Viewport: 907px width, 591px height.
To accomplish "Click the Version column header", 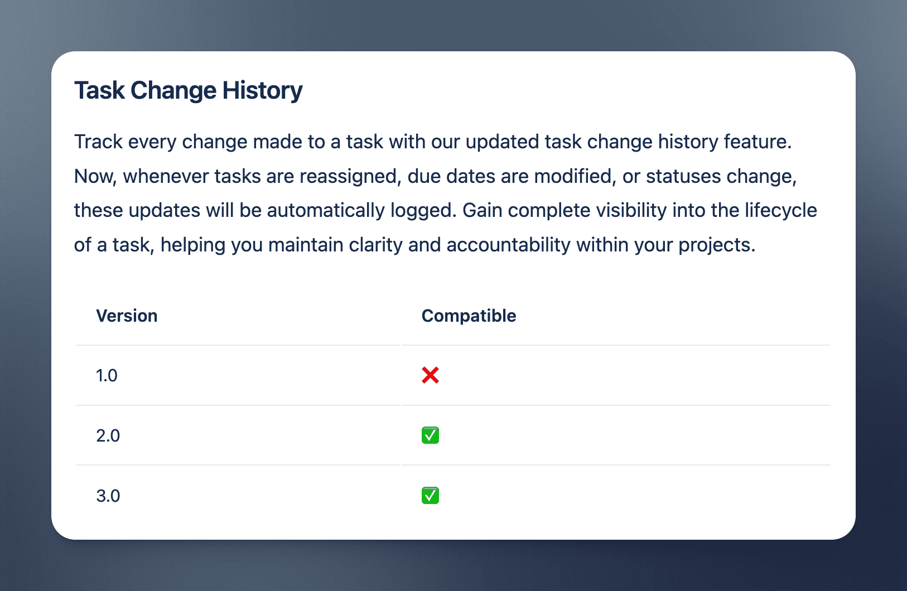I will point(127,316).
